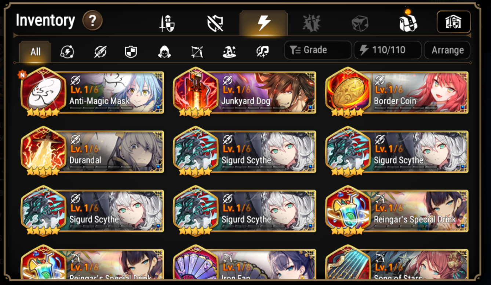Image resolution: width=491 pixels, height=285 pixels.
Task: Select the Anti-Magic Mask artifact
Action: (92, 93)
